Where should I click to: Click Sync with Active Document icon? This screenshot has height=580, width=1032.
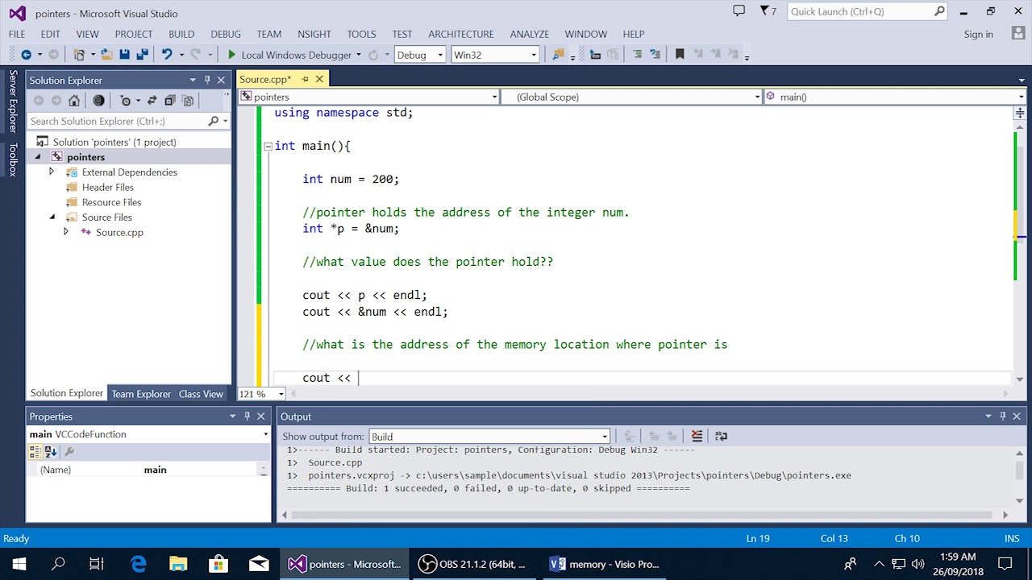pyautogui.click(x=152, y=101)
